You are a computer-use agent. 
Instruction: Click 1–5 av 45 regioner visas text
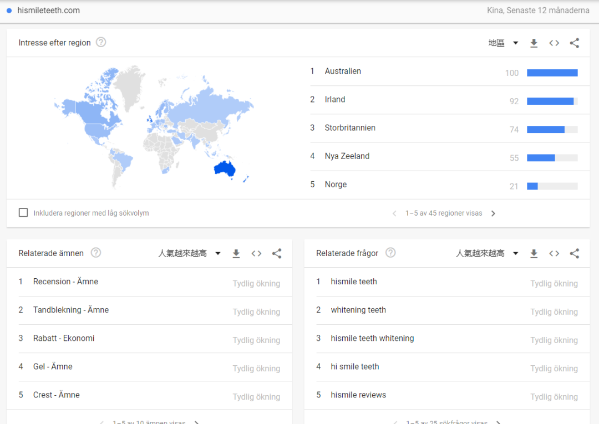[x=444, y=213]
